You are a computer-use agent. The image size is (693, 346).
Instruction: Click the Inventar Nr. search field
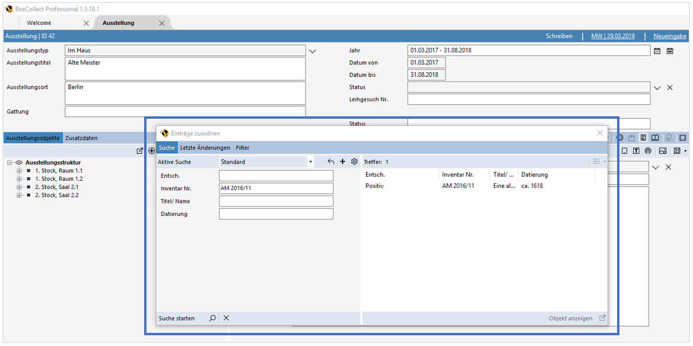[276, 189]
